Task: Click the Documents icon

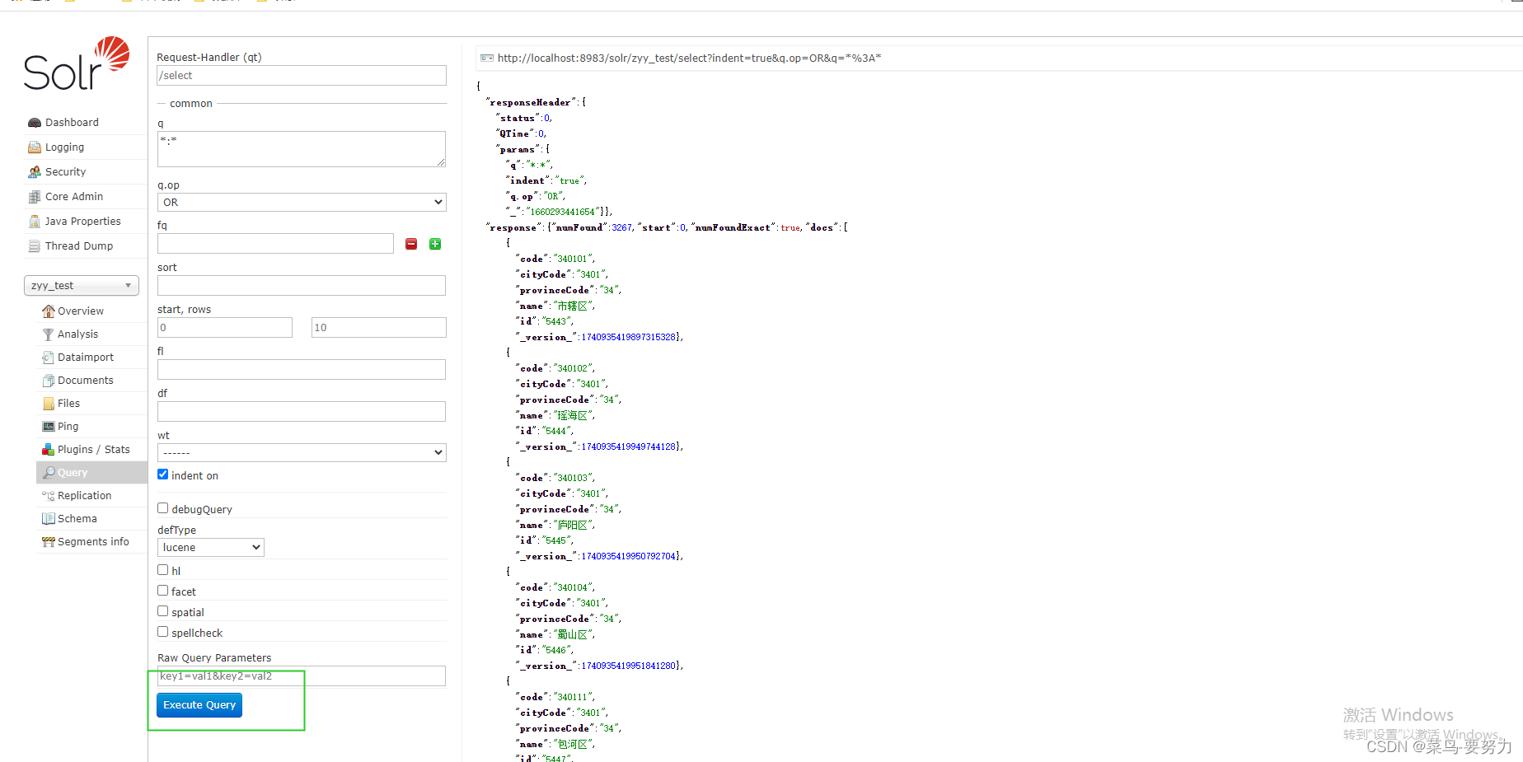Action: click(49, 381)
